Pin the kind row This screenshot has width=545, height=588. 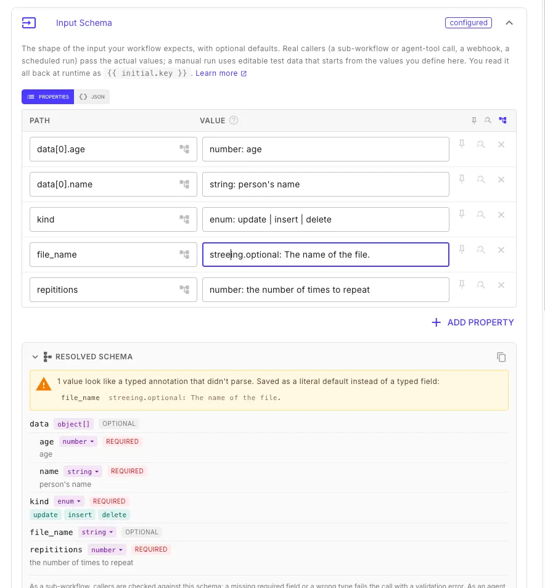(x=462, y=214)
